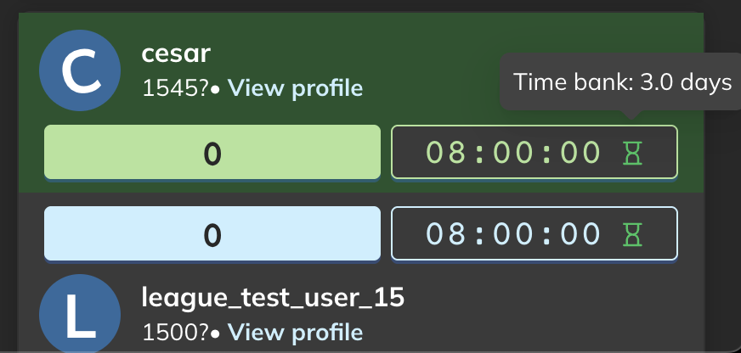Click the Time bank: 3.0 days tooltip
Viewport: 741px width, 353px height.
click(x=622, y=82)
